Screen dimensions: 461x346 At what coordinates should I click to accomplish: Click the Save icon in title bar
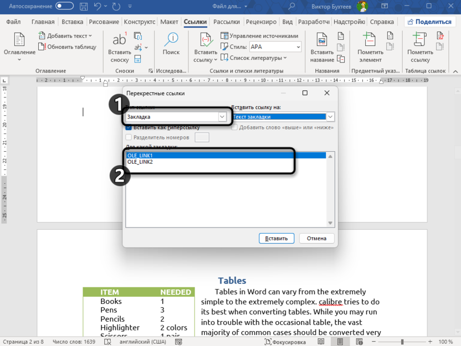click(x=83, y=6)
